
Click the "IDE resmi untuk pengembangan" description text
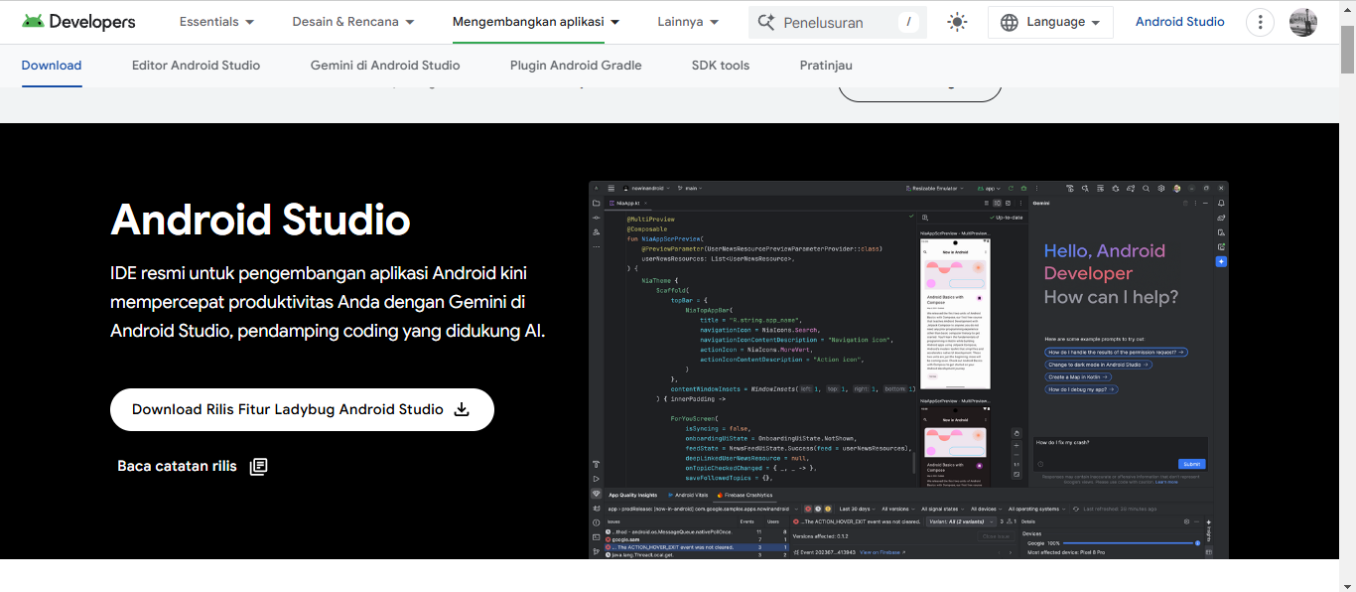328,301
